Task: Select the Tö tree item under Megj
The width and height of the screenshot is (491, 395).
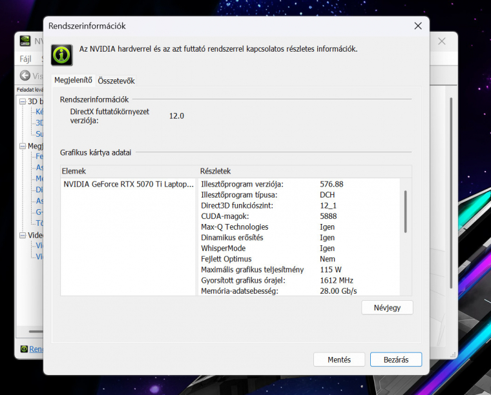Action: click(x=39, y=223)
